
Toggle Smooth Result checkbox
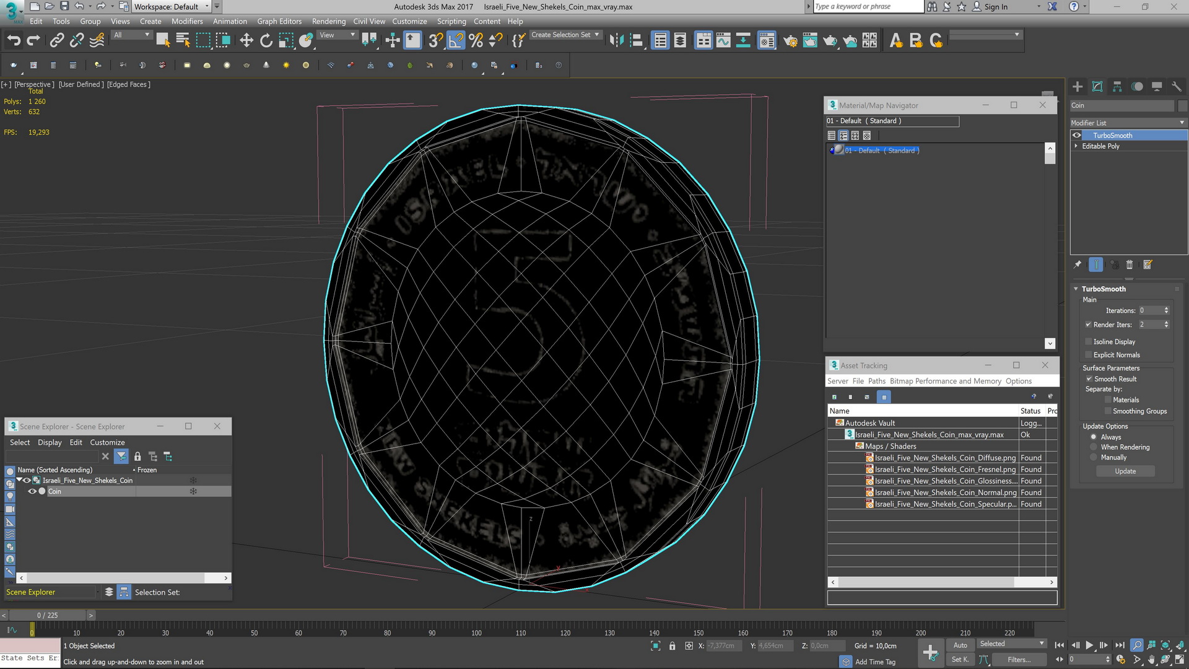pos(1089,379)
